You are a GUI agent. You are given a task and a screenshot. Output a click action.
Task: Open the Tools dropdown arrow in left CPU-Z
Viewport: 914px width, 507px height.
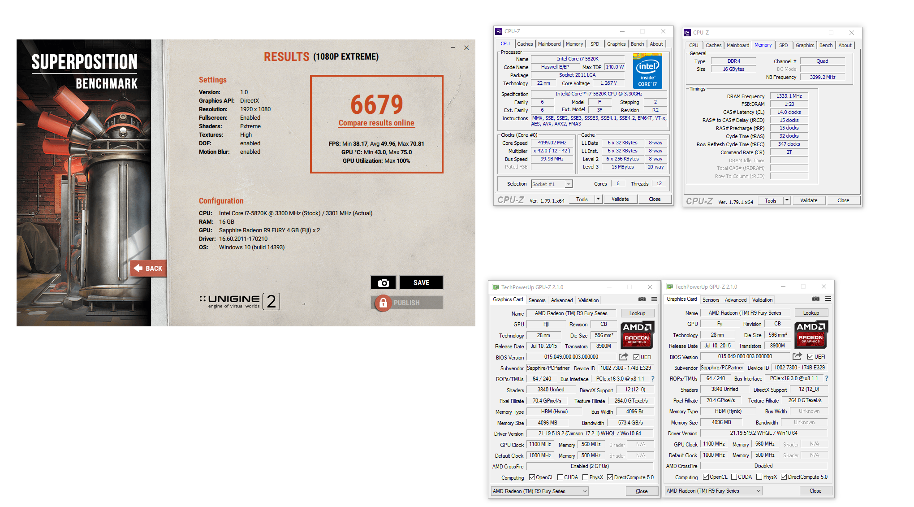click(598, 199)
